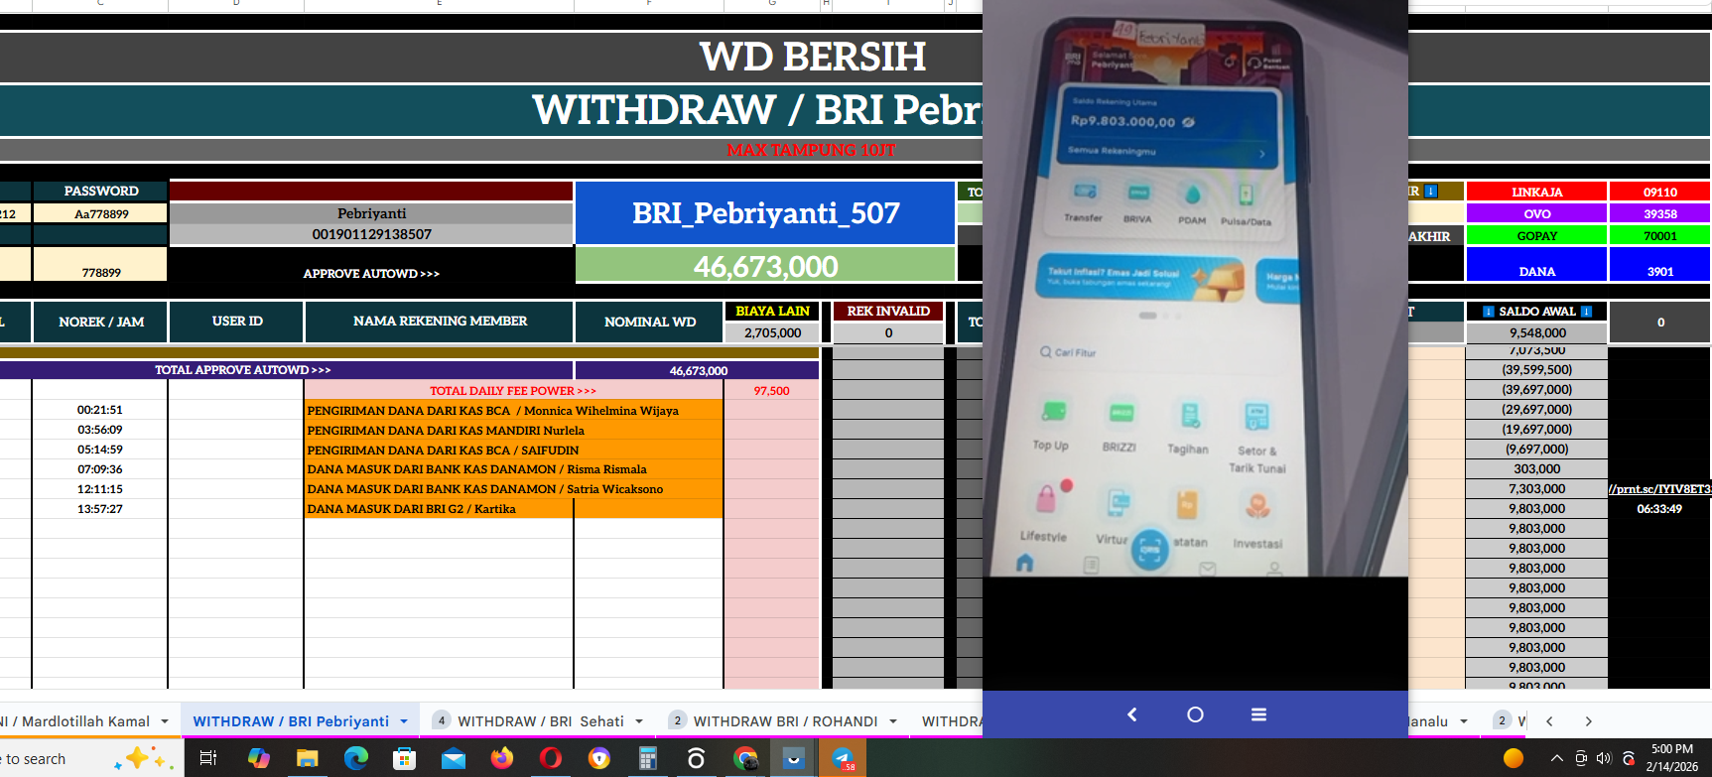Open the prnt.sc screenshot link cell
The height and width of the screenshot is (777, 1712).
point(1659,489)
